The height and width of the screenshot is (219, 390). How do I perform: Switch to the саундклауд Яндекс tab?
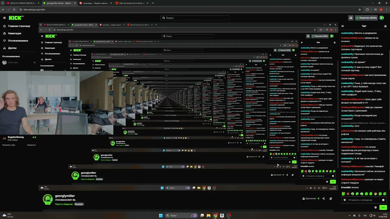click(95, 3)
